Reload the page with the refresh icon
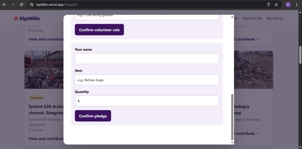Viewport: 302px width, 149px height. (21, 5)
